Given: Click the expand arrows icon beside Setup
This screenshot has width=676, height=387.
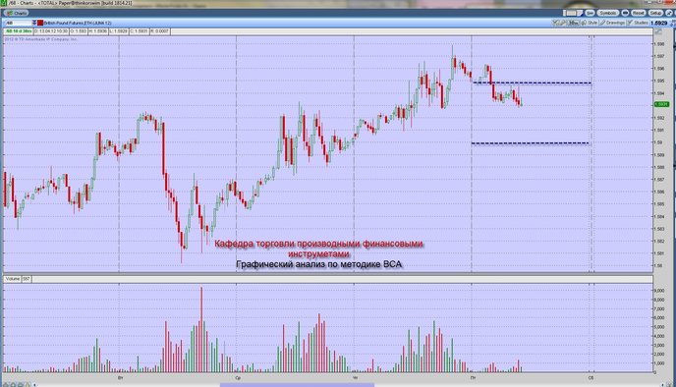Looking at the screenshot, I should pos(669,13).
